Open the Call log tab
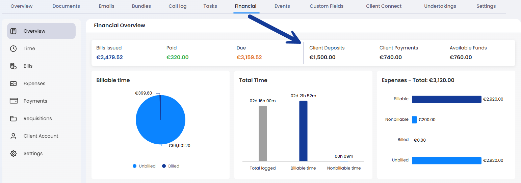 tap(178, 6)
